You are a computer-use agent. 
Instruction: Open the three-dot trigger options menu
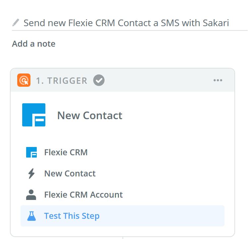pos(218,80)
